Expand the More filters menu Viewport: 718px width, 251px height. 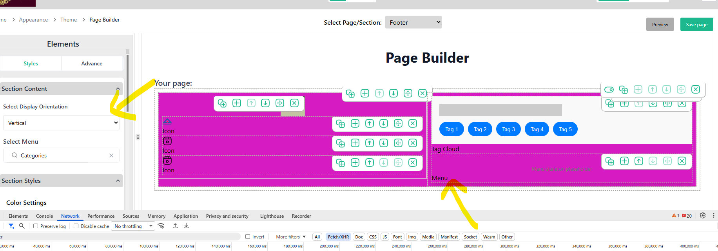tap(291, 237)
